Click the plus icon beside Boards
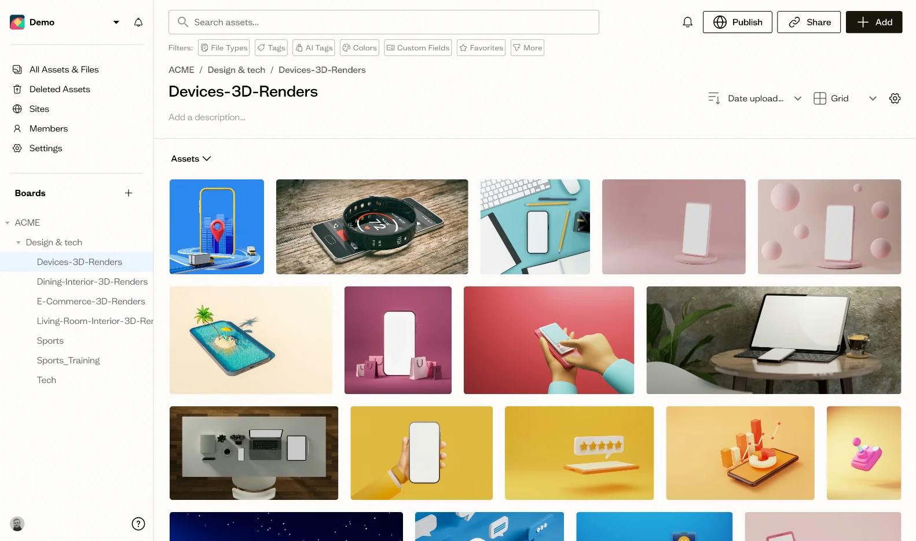 click(x=129, y=193)
